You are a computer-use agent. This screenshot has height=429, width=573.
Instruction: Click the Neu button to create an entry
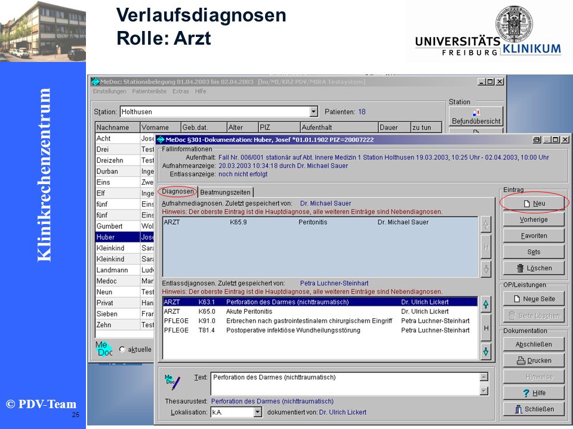(x=534, y=203)
